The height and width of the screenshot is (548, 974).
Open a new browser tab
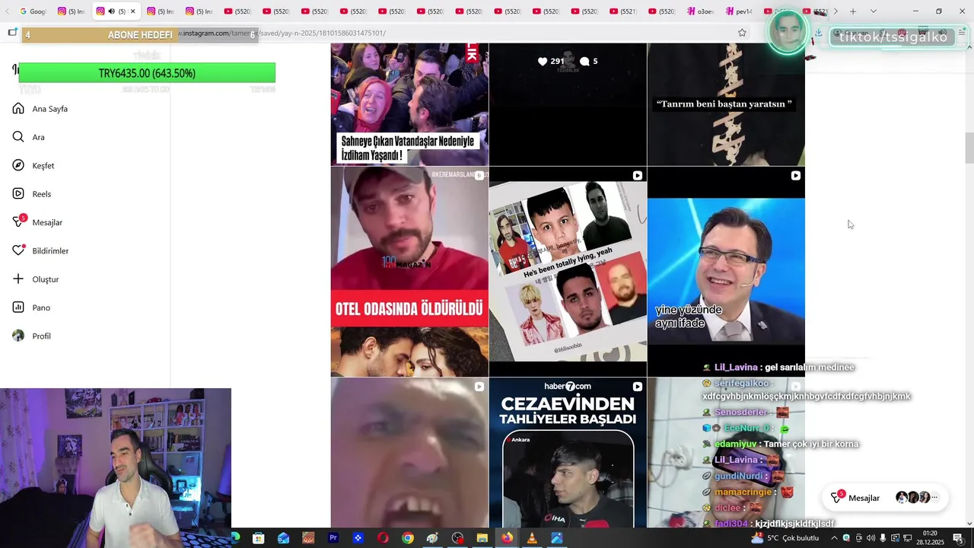[853, 11]
